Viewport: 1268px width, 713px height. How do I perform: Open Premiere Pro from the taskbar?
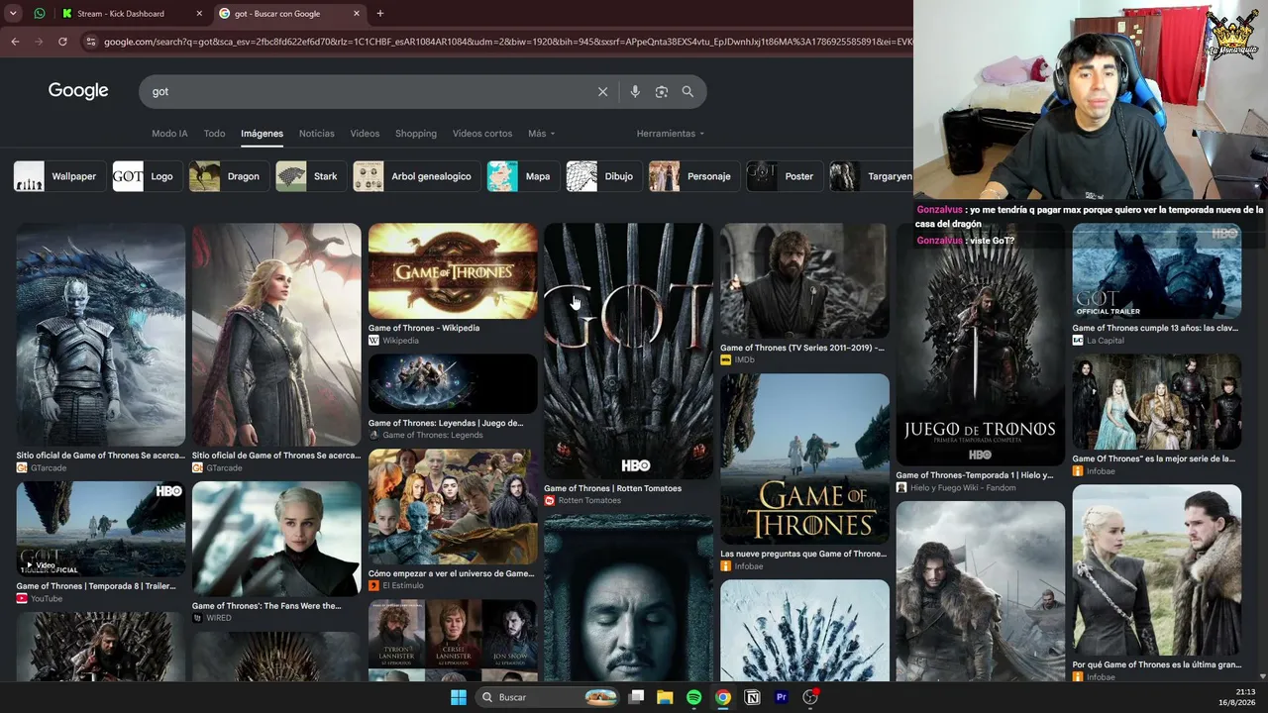point(781,697)
